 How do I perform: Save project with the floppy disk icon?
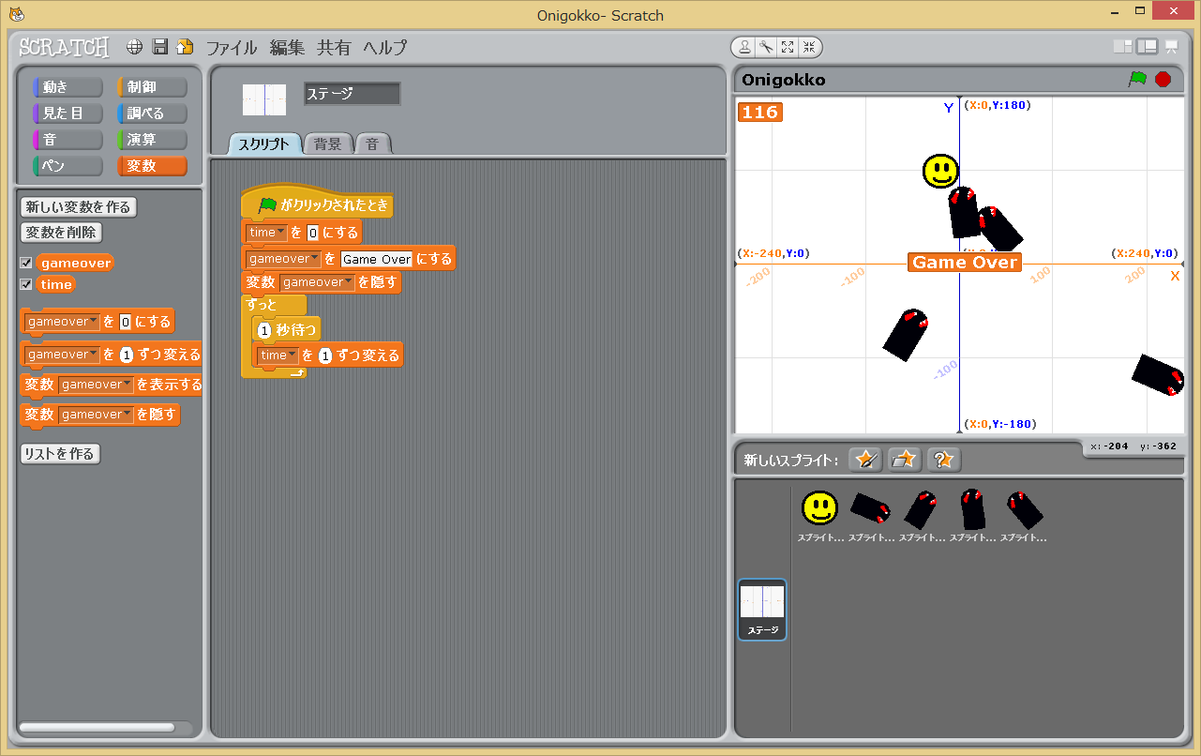[x=160, y=47]
